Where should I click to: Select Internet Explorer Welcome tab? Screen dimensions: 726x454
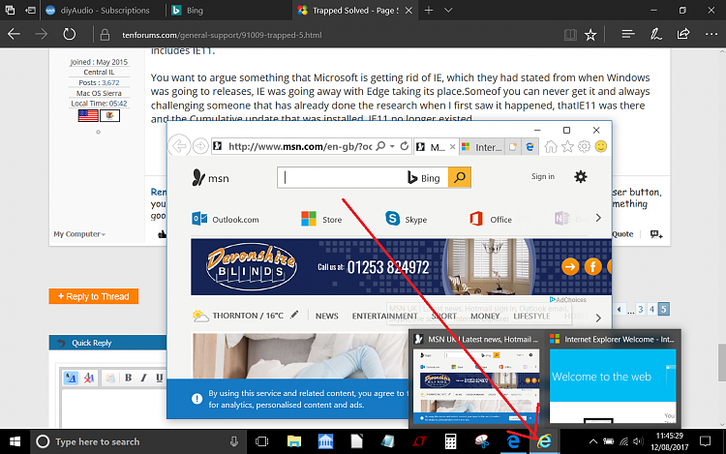482,147
